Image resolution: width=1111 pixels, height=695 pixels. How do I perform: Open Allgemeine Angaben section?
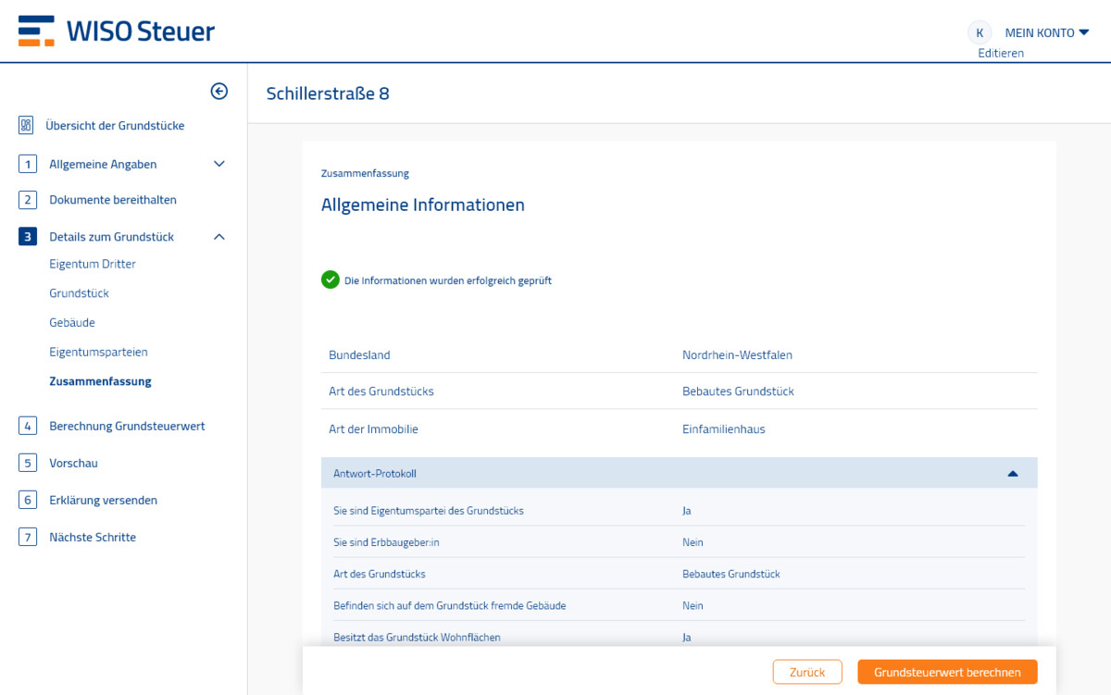click(103, 164)
